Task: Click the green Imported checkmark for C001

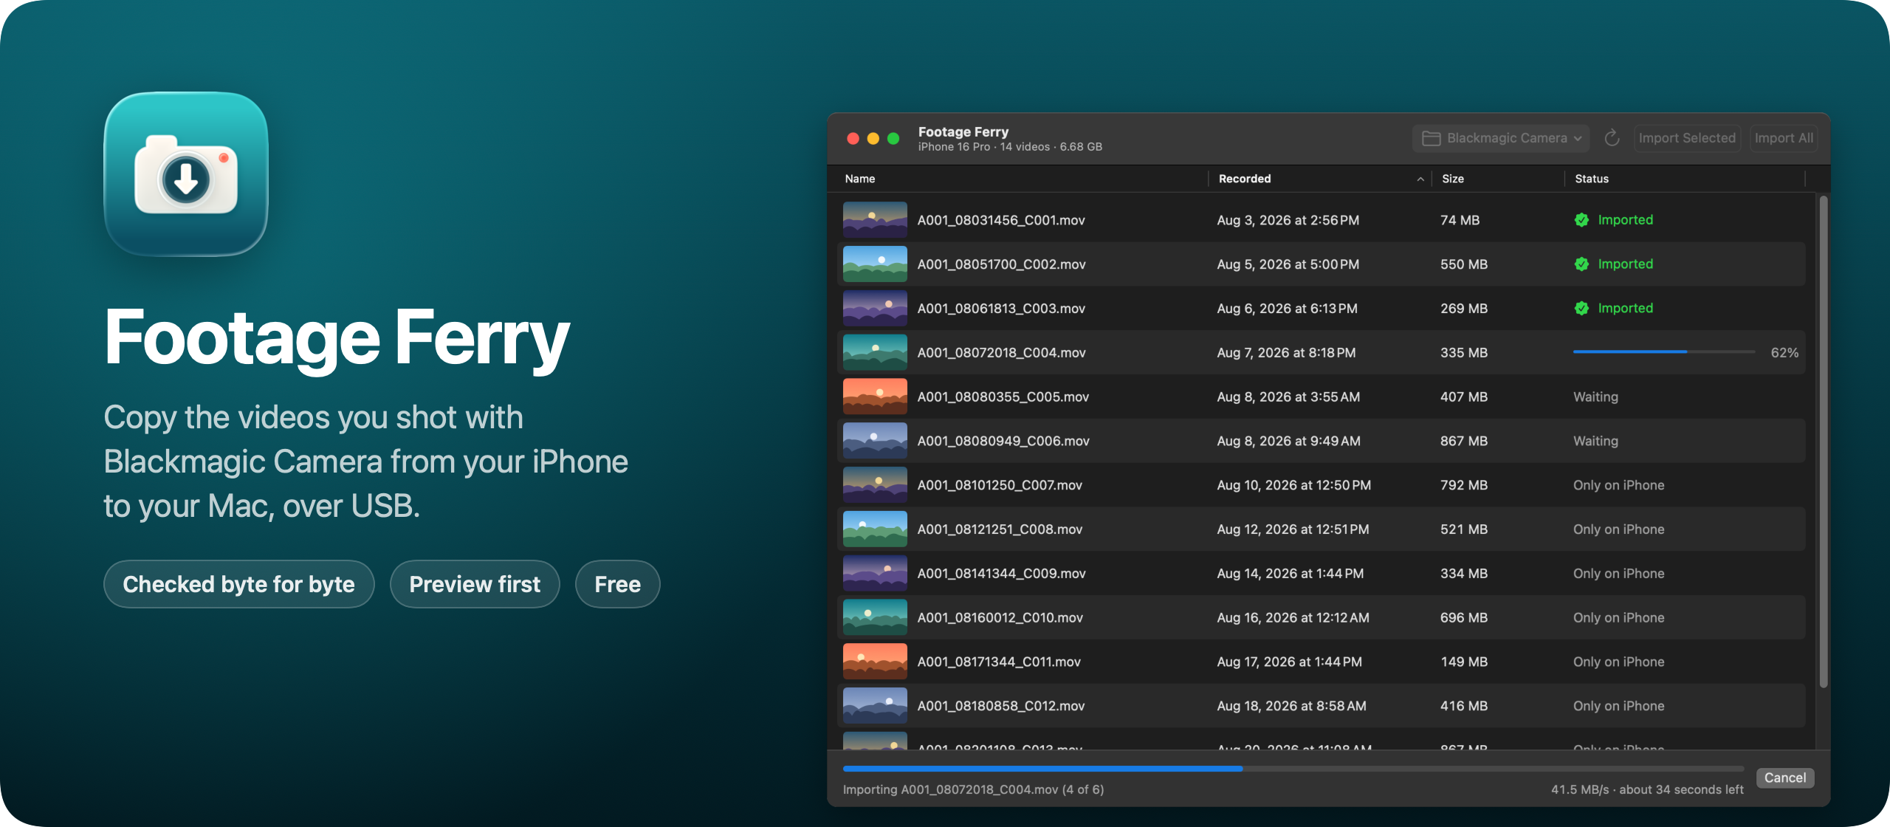Action: [x=1581, y=220]
